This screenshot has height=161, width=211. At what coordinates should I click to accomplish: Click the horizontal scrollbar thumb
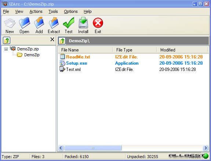93,148
